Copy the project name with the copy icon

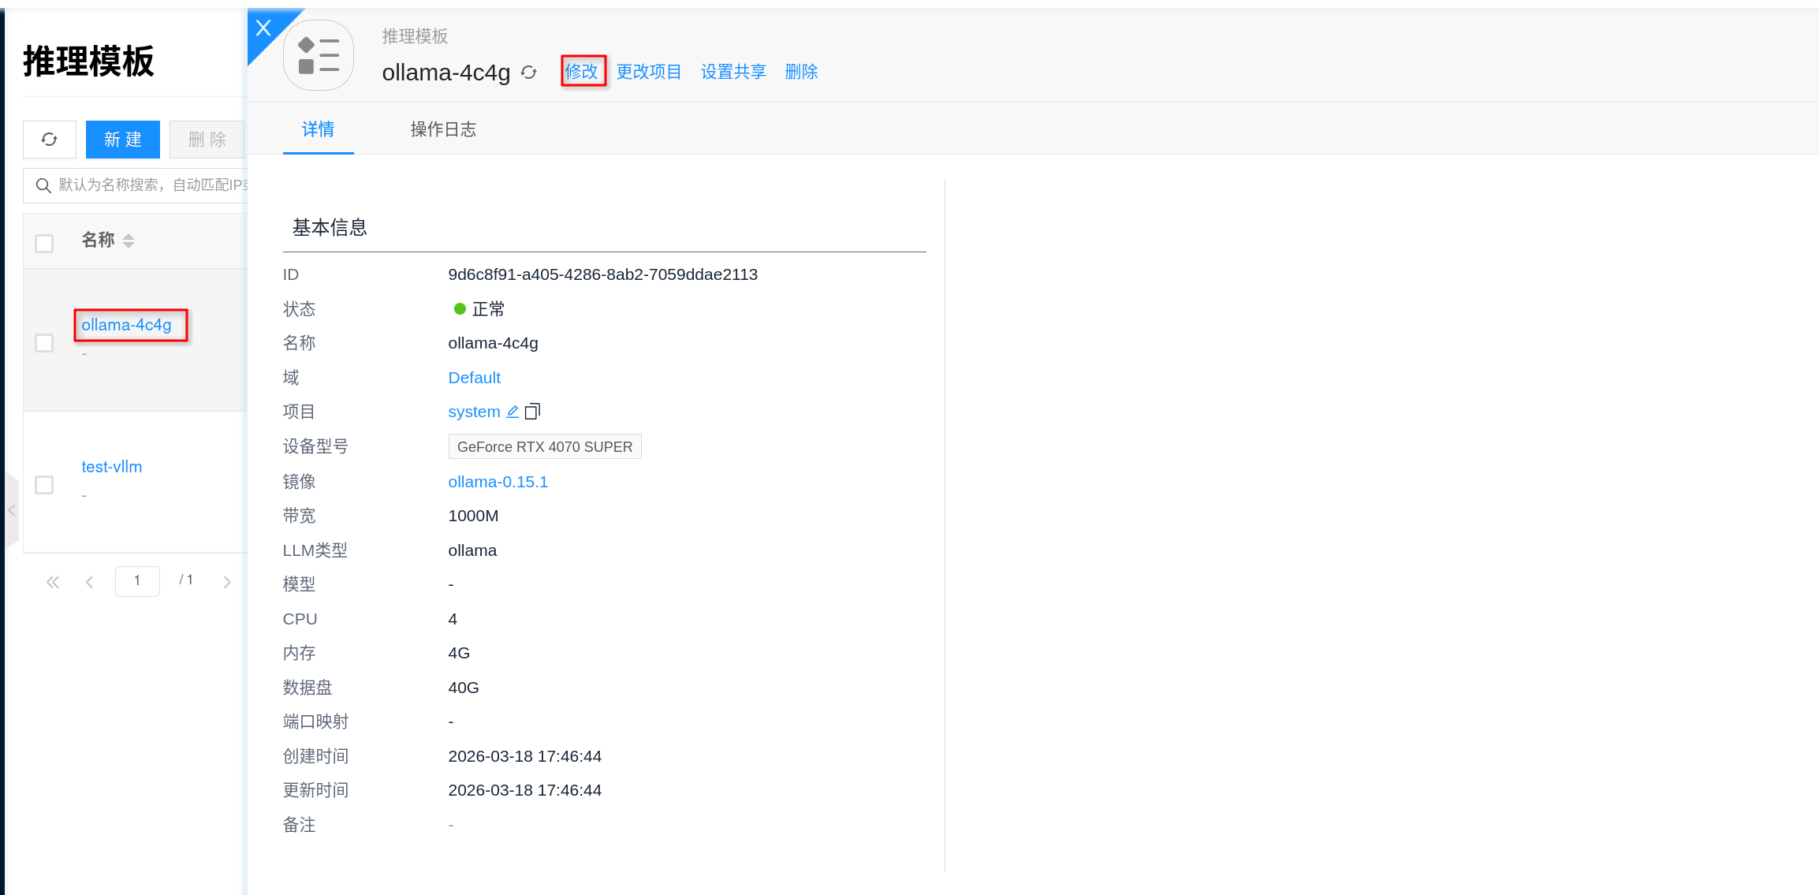[533, 412]
